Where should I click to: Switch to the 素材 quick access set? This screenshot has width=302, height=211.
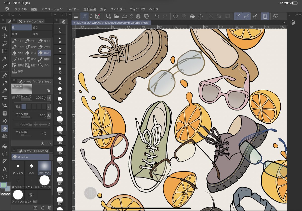[21, 34]
